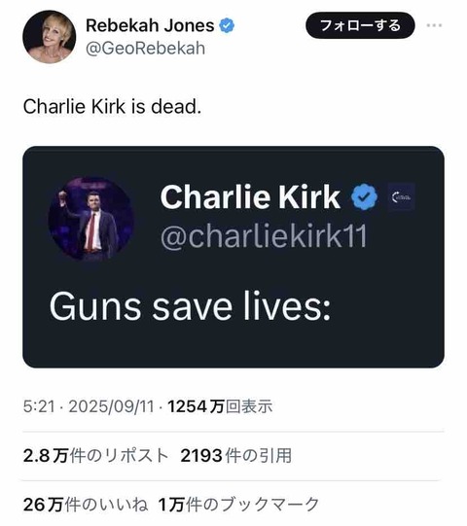The height and width of the screenshot is (526, 467).
Task: Click the Charlie Kirk name in image
Action: [250, 197]
